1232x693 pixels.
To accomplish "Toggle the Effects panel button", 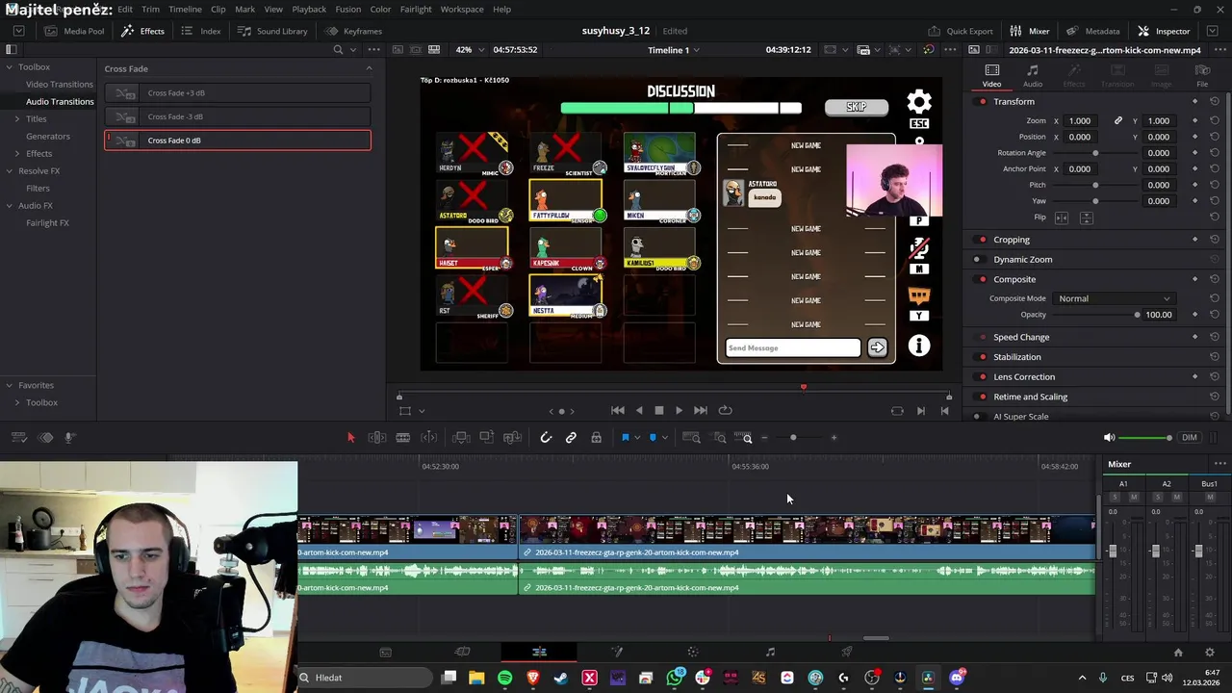I will pyautogui.click(x=142, y=31).
